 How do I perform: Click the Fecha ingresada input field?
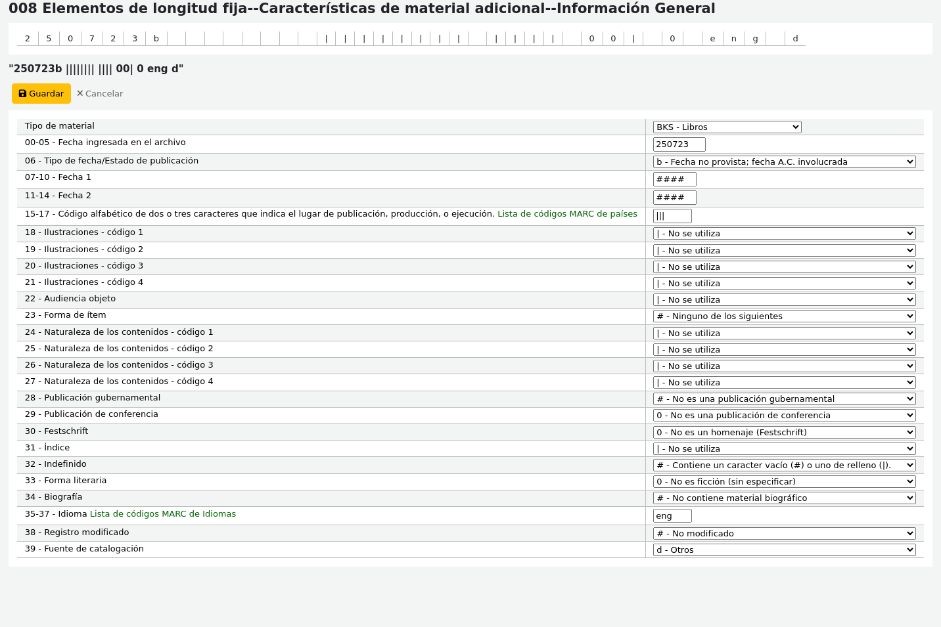tap(679, 144)
